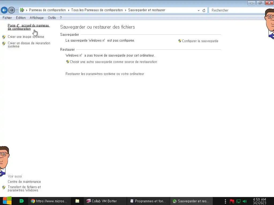This screenshot has width=274, height=205.
Task: Click shield icon beside Créer un disque de réparation
Action: click(x=4, y=44)
